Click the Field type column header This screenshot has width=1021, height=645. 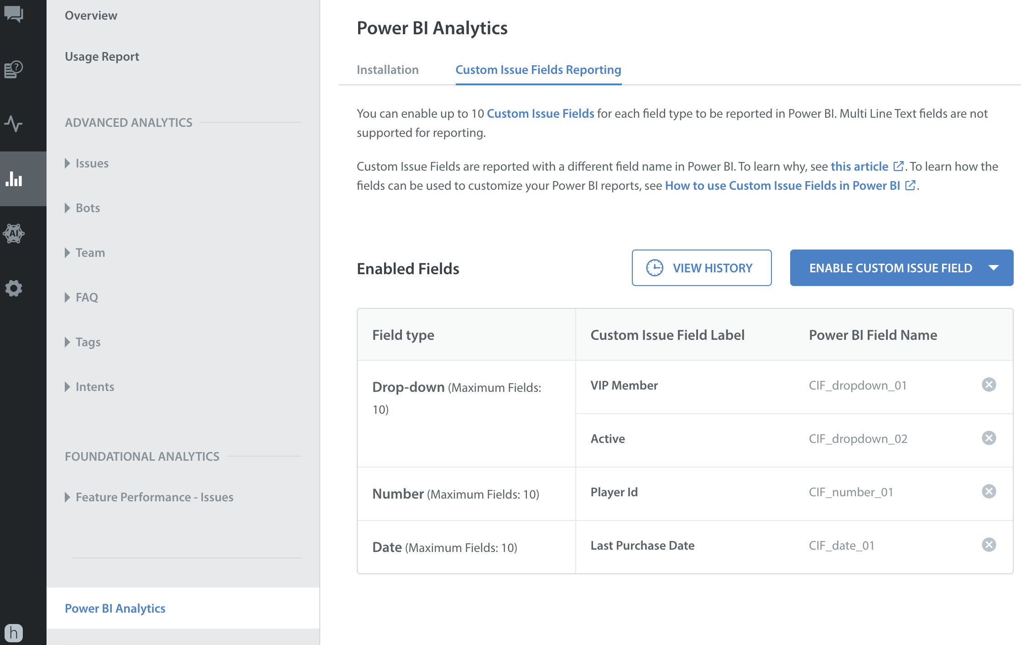(x=403, y=335)
